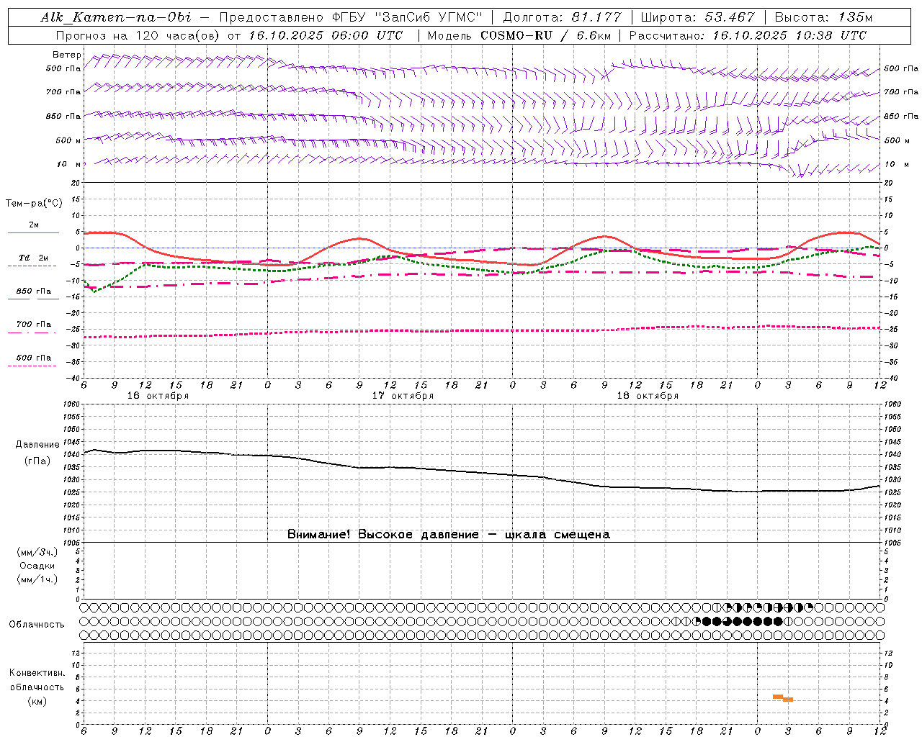Click the model name COSMO-RU / 6.6км
The image size is (922, 737).
tap(546, 35)
